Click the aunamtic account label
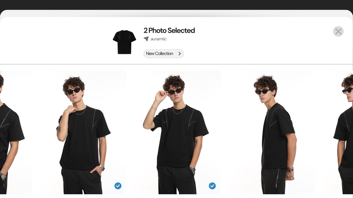Viewport: 353px width, 198px height. [159, 39]
